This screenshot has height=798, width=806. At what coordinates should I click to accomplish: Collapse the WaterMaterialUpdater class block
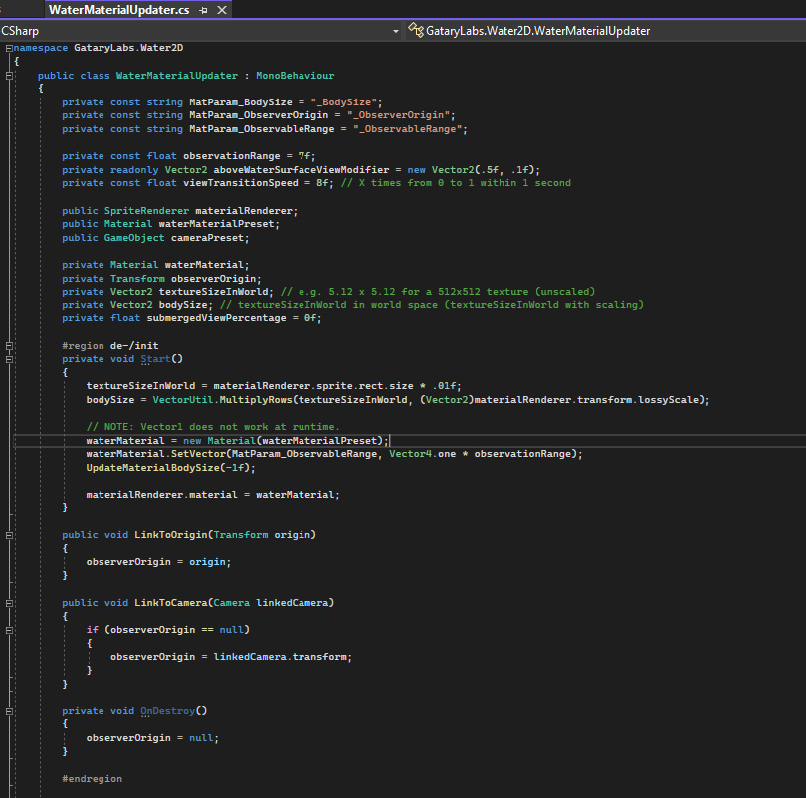pos(9,75)
